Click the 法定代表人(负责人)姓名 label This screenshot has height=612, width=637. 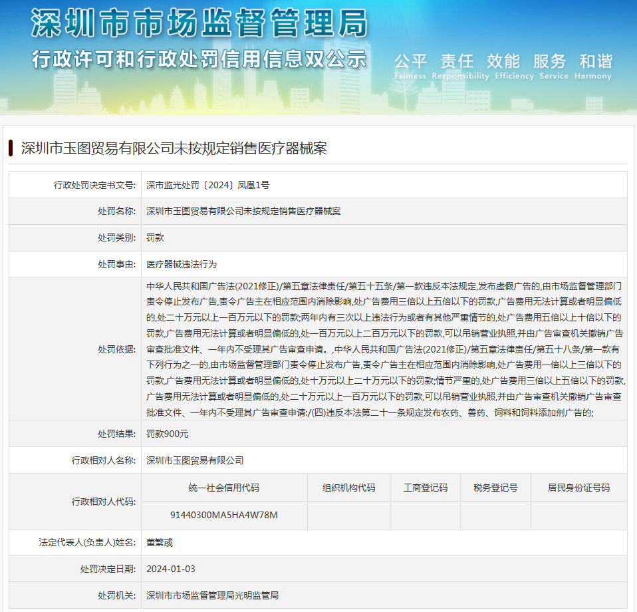88,543
